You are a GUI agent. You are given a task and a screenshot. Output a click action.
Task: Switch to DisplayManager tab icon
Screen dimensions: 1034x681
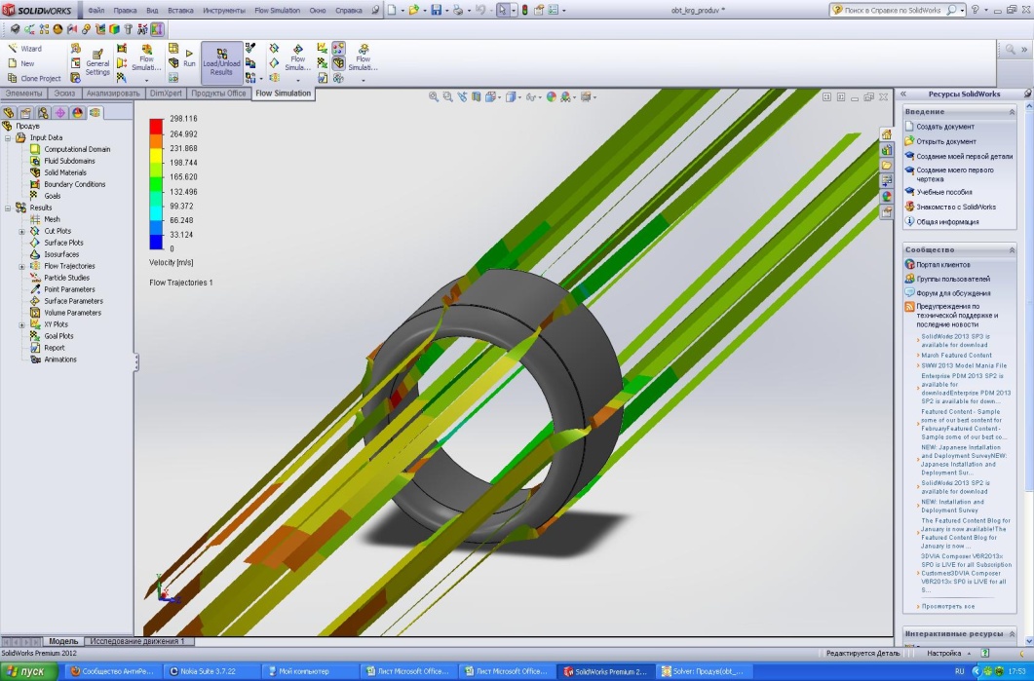[77, 113]
